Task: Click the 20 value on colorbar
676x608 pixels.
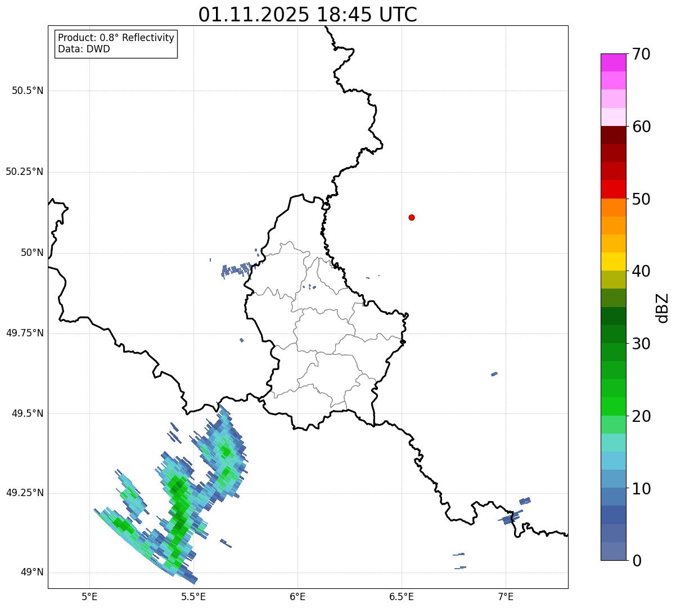Action: click(642, 416)
